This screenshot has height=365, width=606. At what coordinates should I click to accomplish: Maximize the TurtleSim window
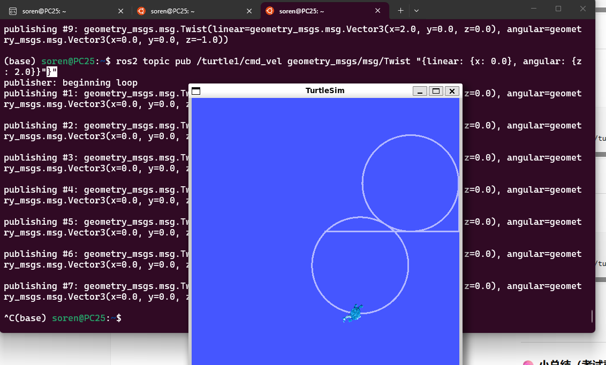(x=436, y=91)
